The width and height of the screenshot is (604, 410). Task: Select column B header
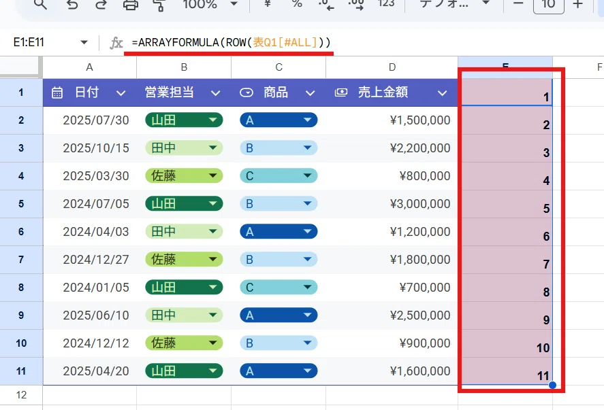[184, 67]
